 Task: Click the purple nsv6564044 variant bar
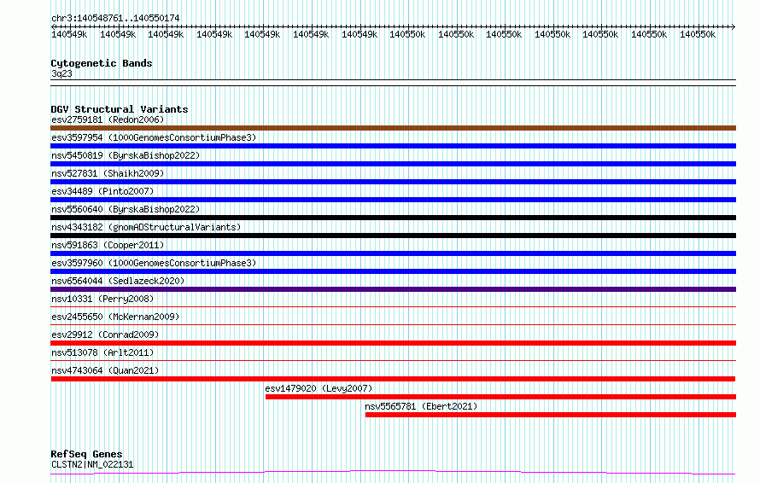(393, 289)
